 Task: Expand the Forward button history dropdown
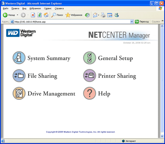coord(28,15)
